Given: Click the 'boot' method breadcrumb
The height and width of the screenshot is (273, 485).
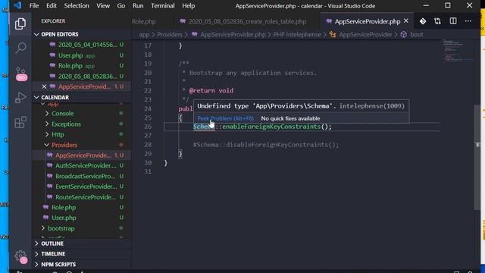Looking at the screenshot, I should click(416, 35).
